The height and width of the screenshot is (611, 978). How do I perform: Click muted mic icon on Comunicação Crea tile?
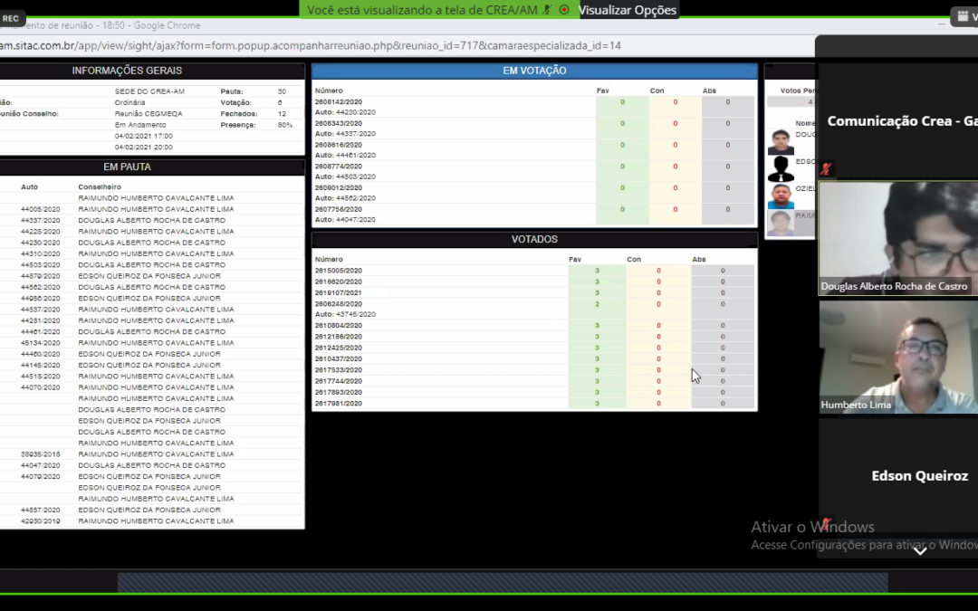click(x=827, y=169)
